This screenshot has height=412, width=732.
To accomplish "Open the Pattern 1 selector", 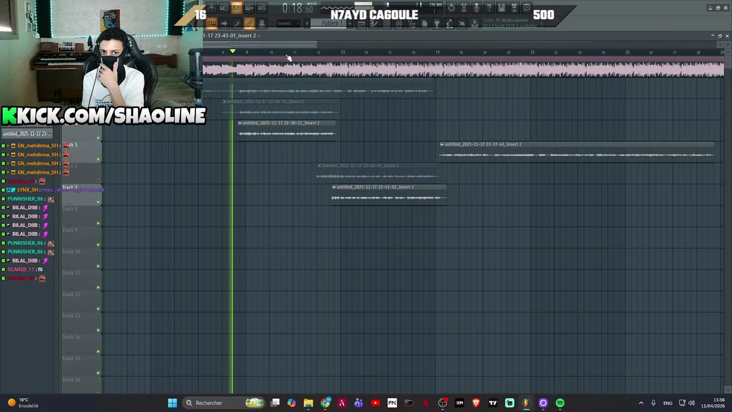I will (329, 23).
